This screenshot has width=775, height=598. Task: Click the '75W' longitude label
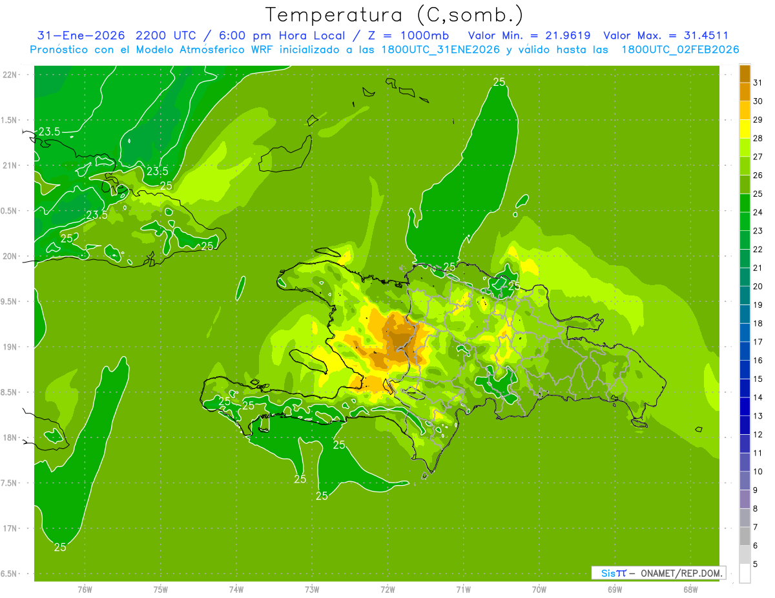(x=160, y=590)
